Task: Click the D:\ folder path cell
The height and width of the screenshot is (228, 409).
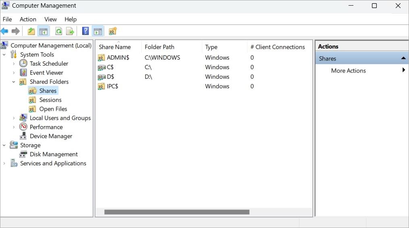Action: pyautogui.click(x=148, y=77)
